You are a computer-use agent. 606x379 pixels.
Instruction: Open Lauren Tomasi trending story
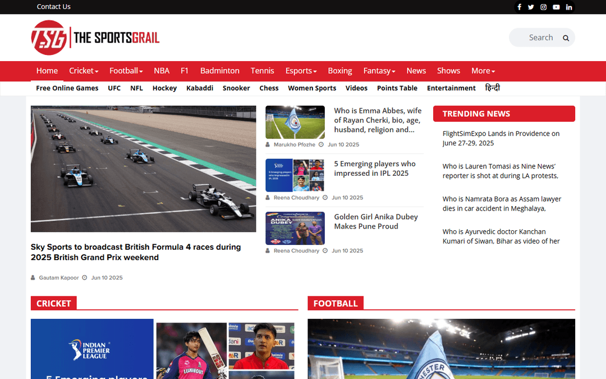(x=501, y=171)
